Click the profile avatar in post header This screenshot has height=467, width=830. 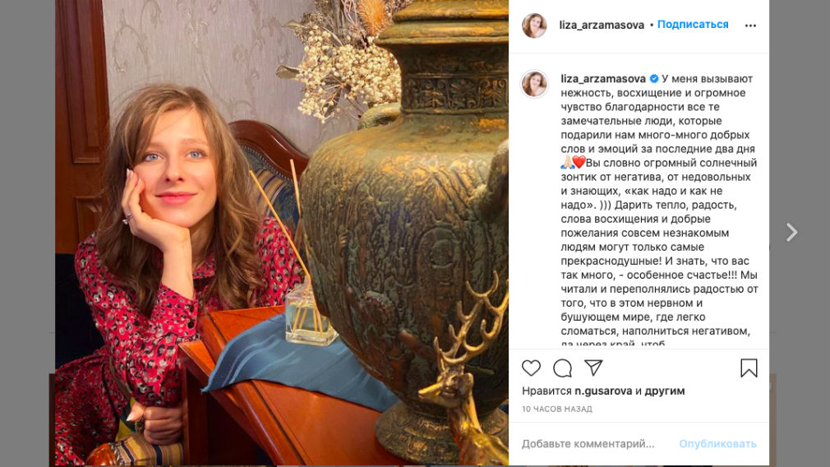(534, 25)
